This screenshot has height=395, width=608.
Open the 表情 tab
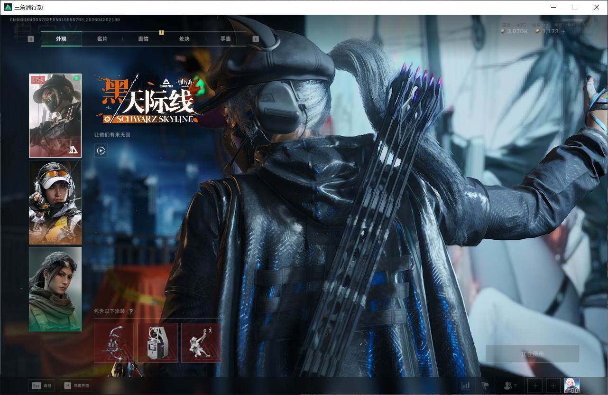(x=143, y=39)
